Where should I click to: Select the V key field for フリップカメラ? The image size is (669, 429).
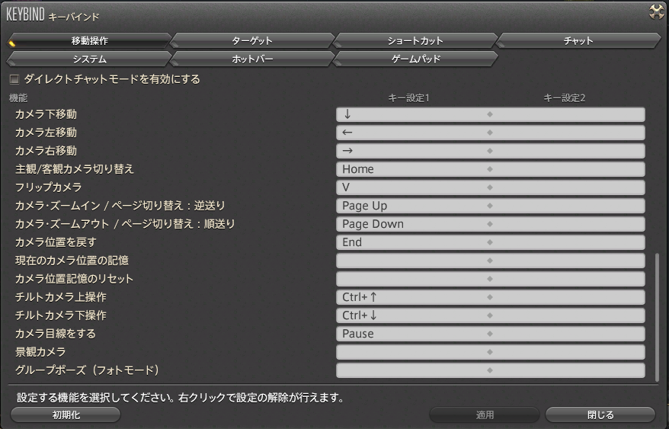click(413, 187)
